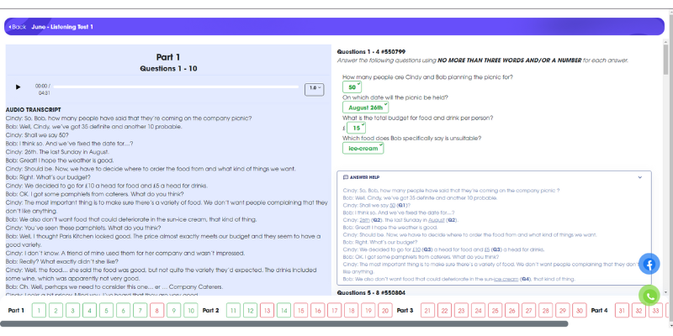The height and width of the screenshot is (336, 673).
Task: Click the vertical scrollbar on right
Action: 665,60
